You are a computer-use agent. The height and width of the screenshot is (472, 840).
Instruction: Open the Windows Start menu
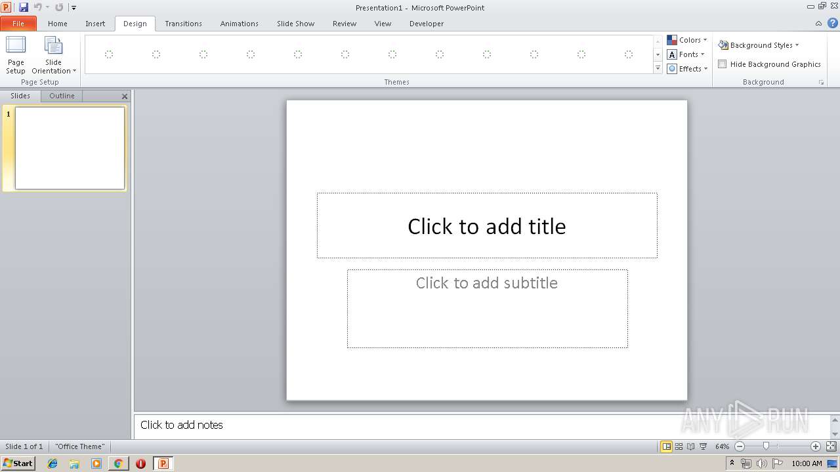(x=18, y=463)
